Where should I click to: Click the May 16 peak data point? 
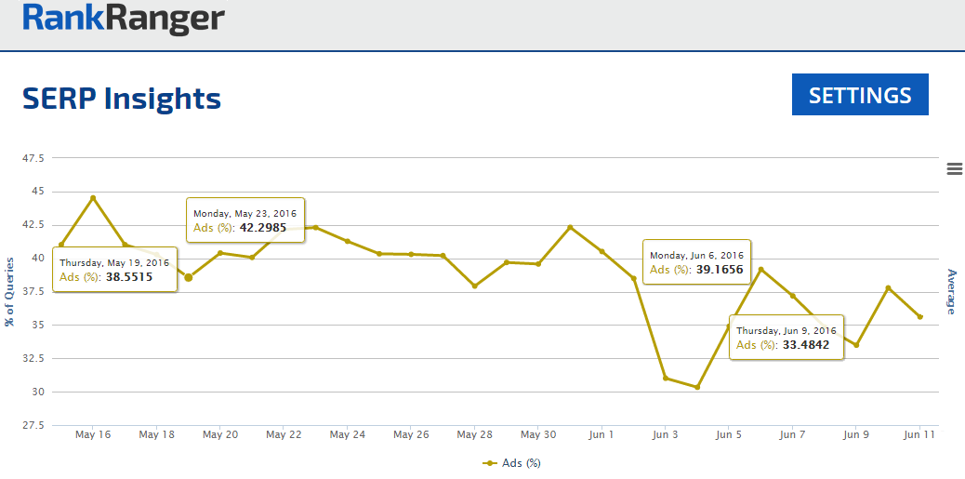coord(93,198)
